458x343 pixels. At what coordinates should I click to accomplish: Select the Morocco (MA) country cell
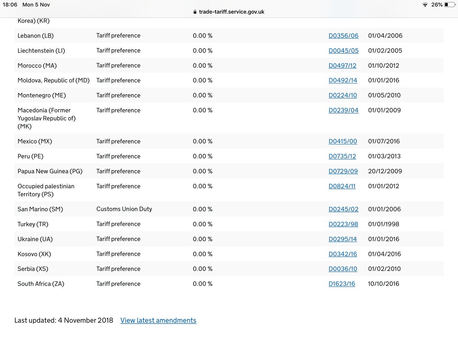point(37,65)
